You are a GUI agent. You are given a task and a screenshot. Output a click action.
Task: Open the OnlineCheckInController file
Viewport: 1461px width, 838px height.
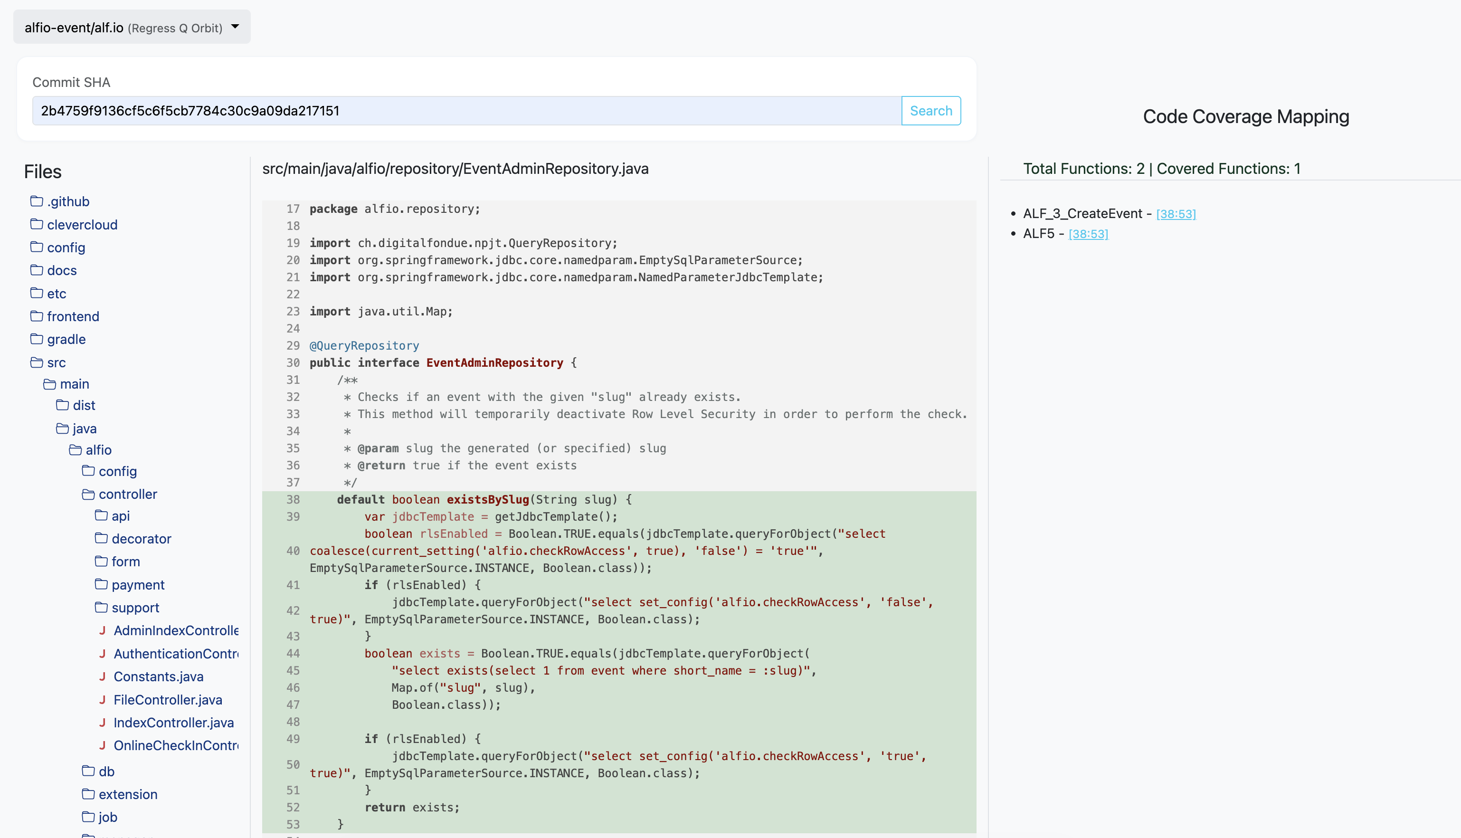[176, 746]
